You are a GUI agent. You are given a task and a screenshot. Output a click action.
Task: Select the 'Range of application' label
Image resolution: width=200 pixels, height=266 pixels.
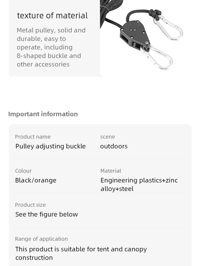(42, 239)
